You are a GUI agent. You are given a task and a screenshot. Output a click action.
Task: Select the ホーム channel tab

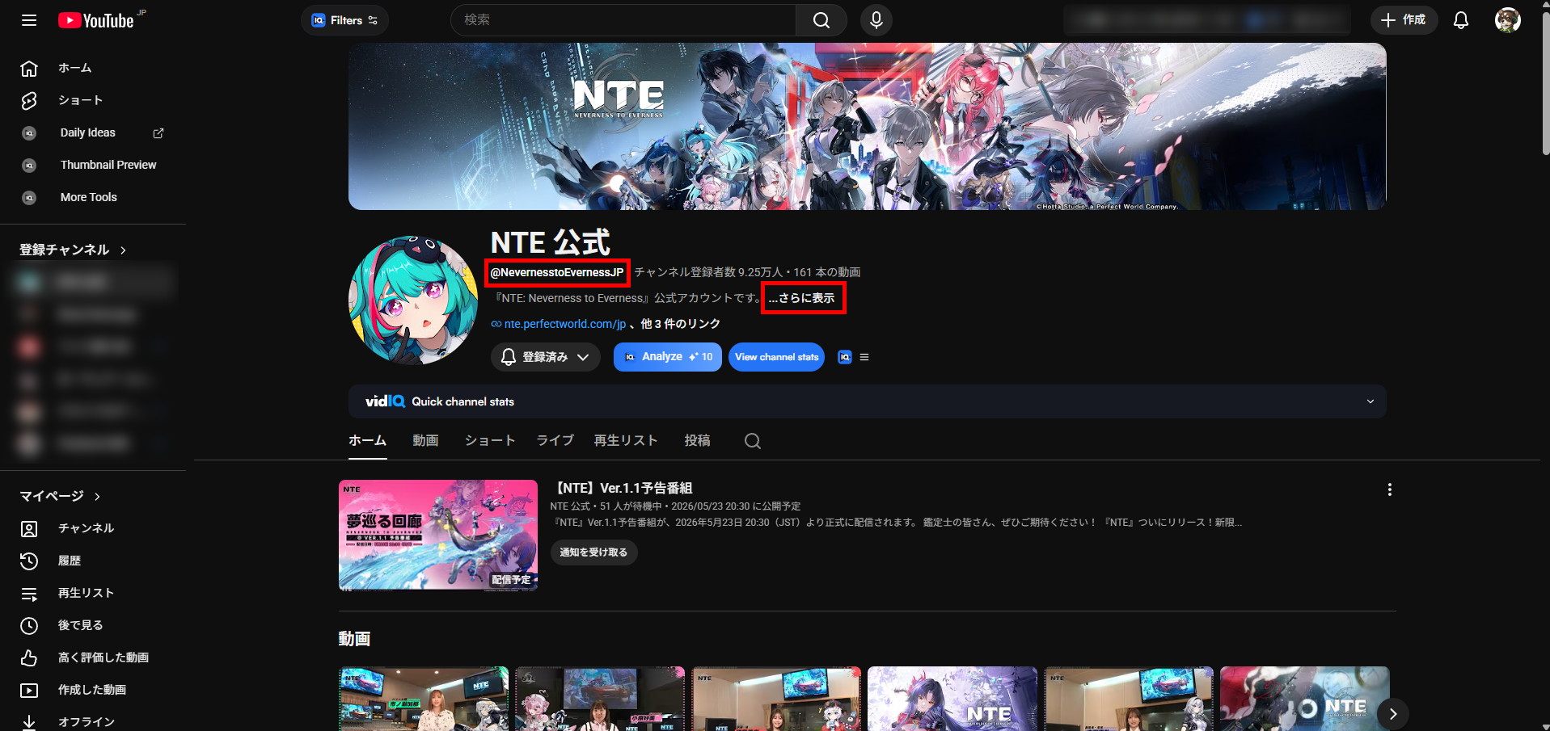pos(367,440)
